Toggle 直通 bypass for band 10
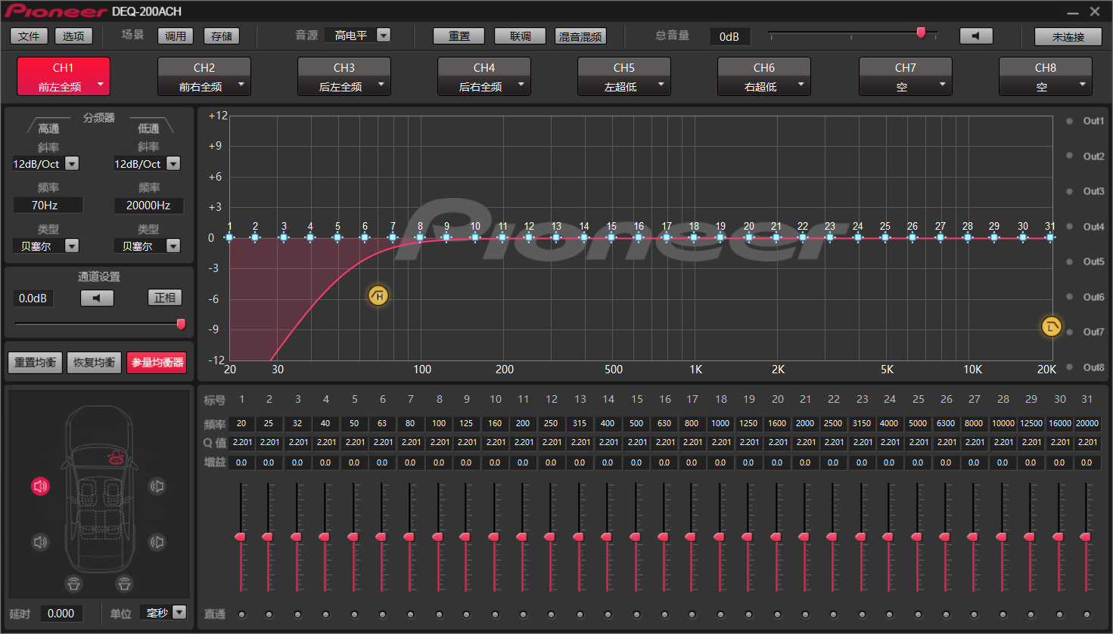 495,614
